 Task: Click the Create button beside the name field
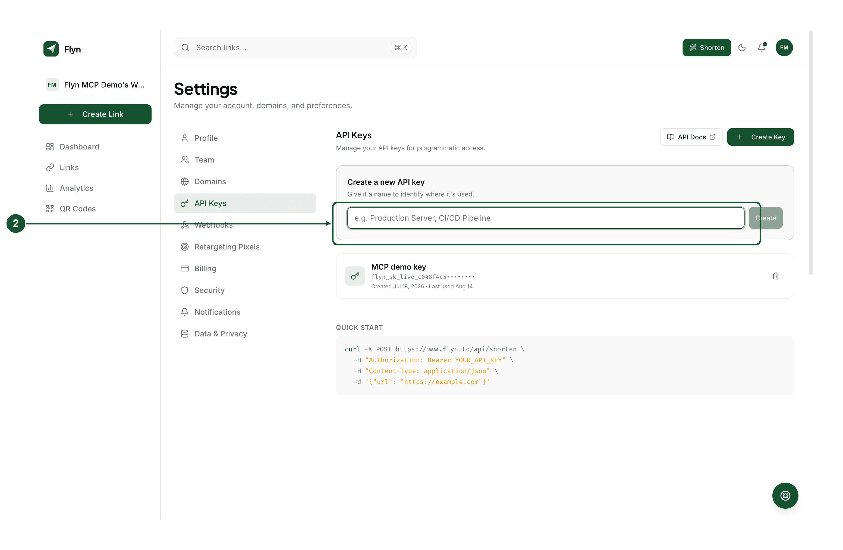pyautogui.click(x=765, y=218)
